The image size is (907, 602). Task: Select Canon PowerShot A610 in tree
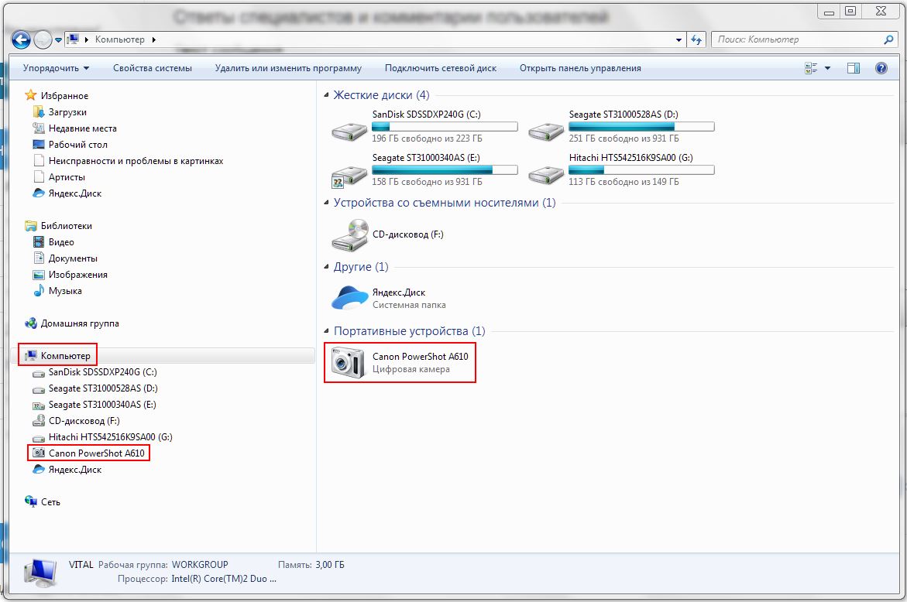[x=88, y=453]
